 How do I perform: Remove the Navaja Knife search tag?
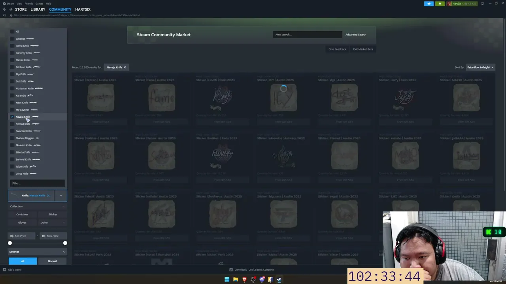coord(125,67)
